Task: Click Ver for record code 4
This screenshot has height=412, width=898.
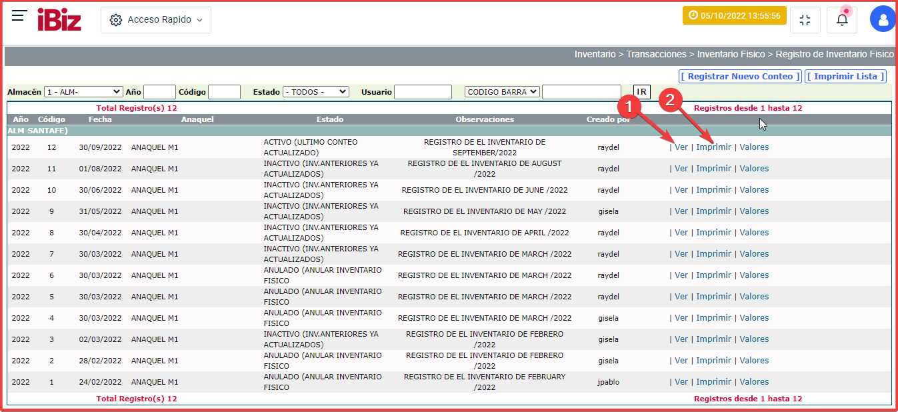Action: point(681,318)
